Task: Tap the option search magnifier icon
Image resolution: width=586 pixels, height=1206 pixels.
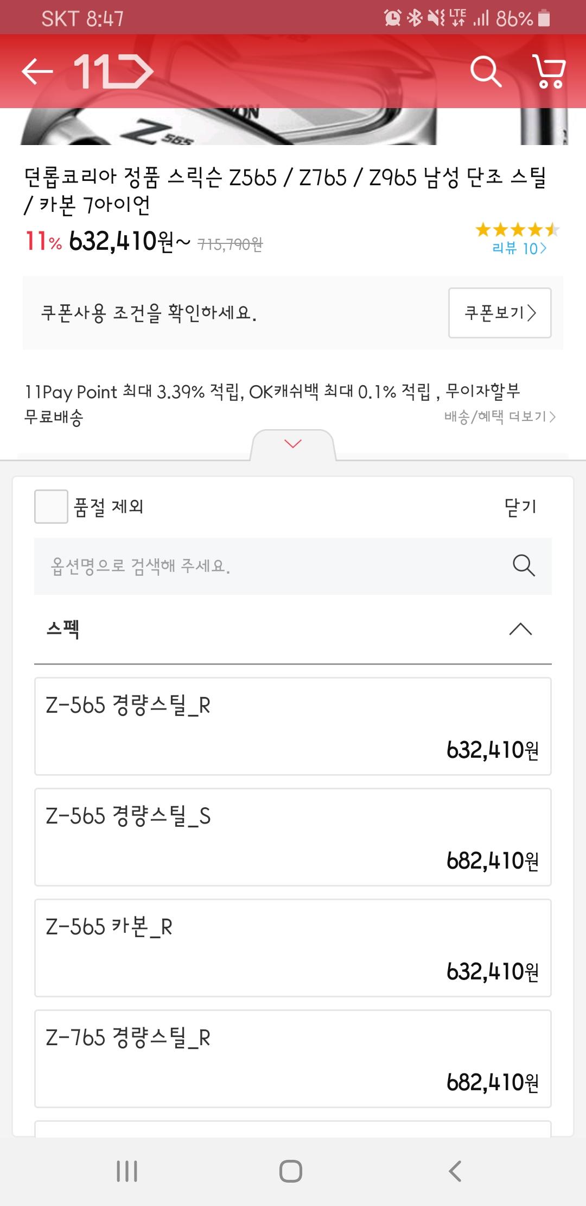Action: tap(524, 566)
